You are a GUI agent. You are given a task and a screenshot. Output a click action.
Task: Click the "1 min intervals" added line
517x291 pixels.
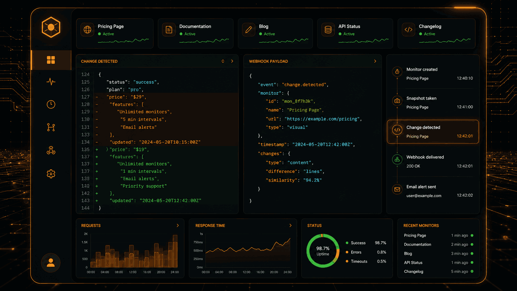tap(167, 171)
